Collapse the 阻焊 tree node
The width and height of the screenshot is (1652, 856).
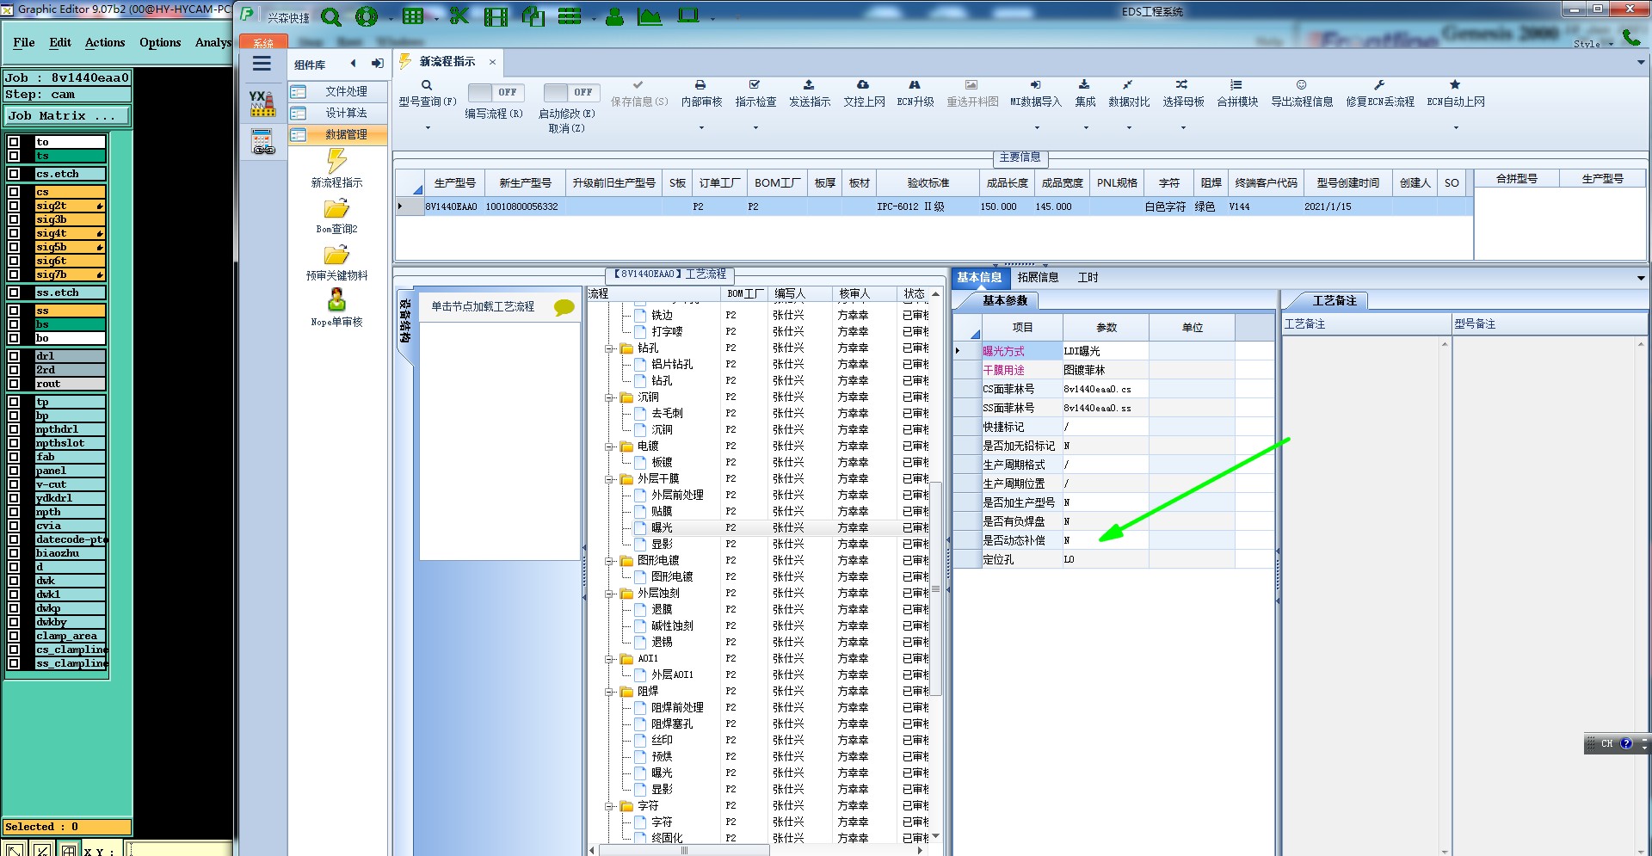(609, 692)
